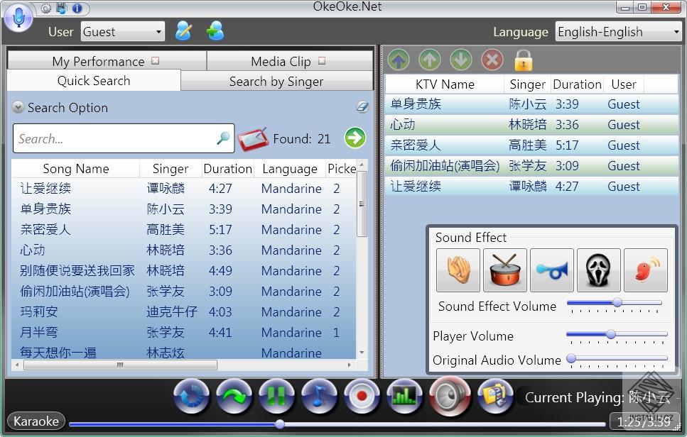Screen dimensions: 687x437
Task: Switch to the Search by Singer tab
Action: click(x=277, y=82)
